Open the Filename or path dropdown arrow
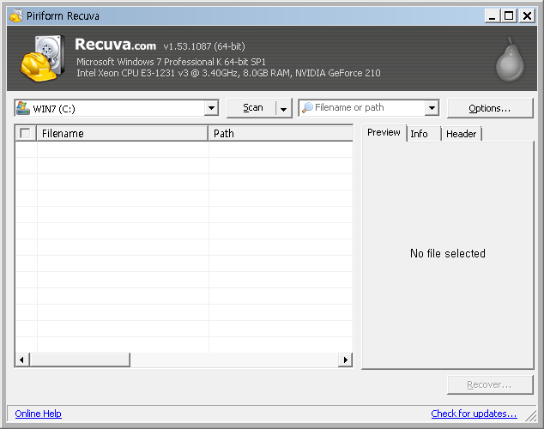 tap(432, 108)
